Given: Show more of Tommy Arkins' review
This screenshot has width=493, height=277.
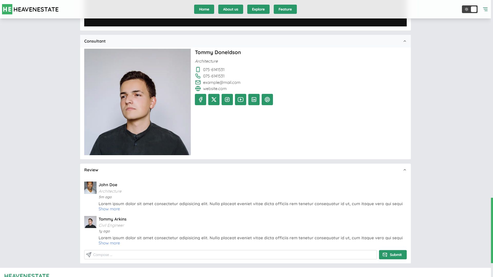Looking at the screenshot, I should click(109, 243).
